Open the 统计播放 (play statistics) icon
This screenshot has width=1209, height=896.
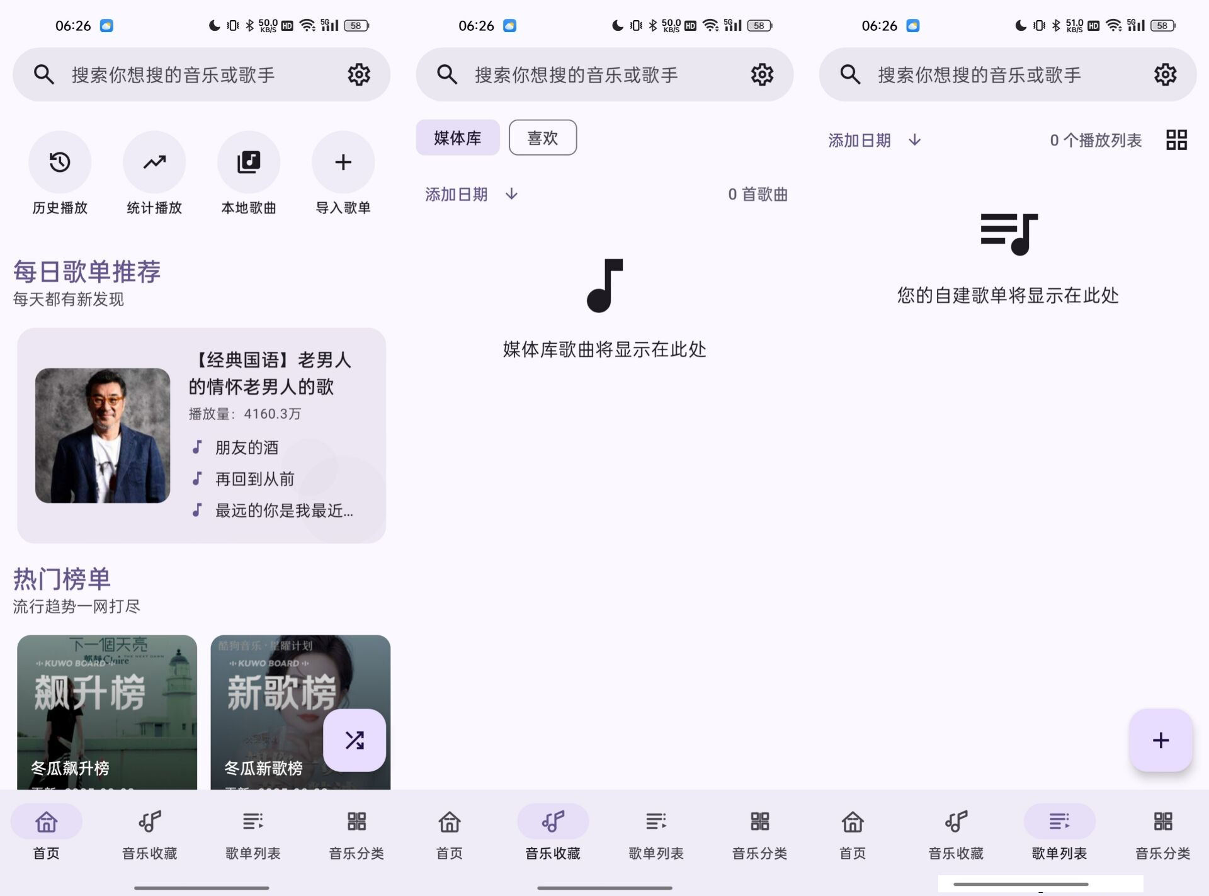click(154, 162)
